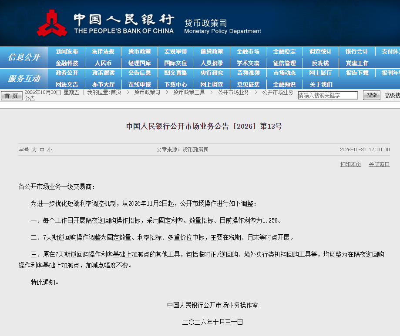Set font size to large (大)

click(x=34, y=150)
